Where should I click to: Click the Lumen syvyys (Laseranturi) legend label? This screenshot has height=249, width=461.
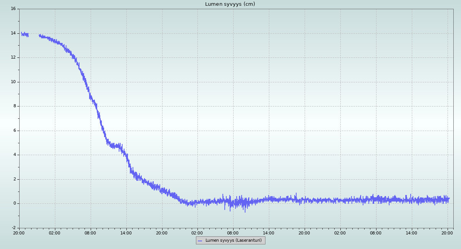pos(233,241)
